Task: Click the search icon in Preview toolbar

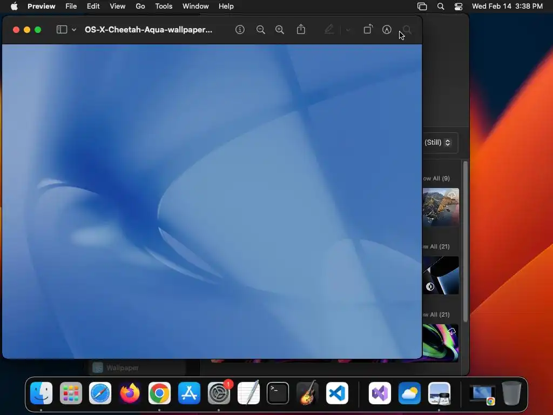Action: pos(407,30)
